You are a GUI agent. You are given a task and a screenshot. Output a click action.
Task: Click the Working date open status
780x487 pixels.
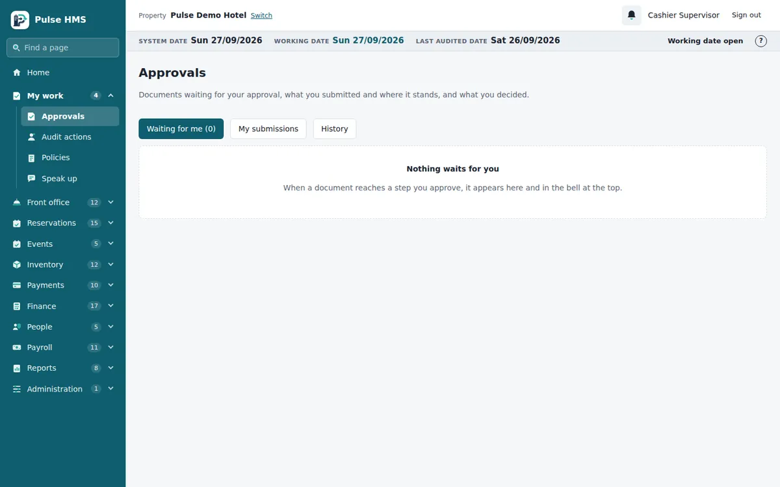click(705, 41)
